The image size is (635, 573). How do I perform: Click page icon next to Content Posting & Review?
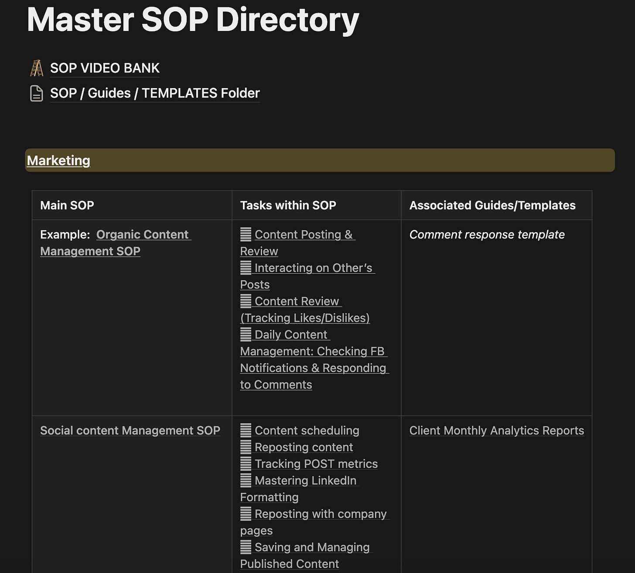point(246,235)
